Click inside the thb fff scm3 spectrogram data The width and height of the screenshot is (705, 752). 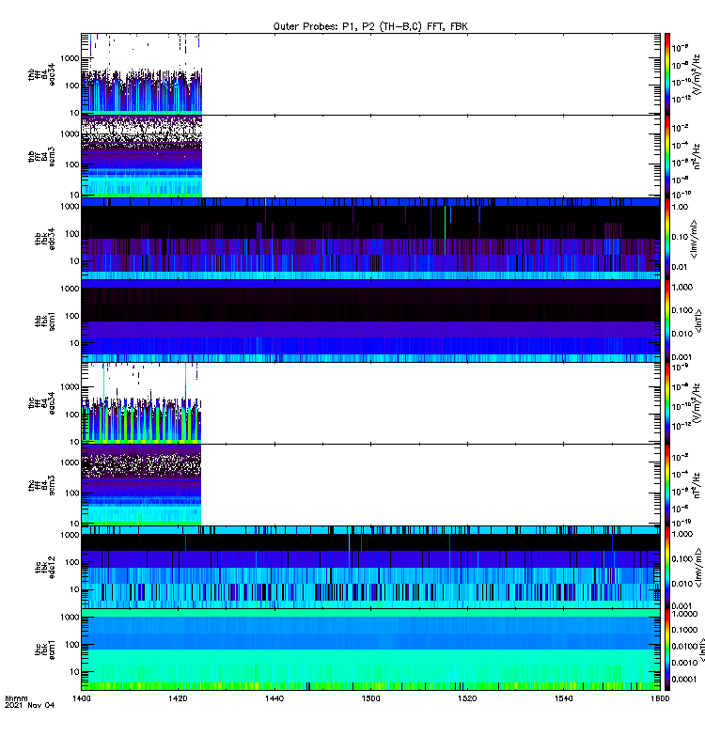point(142,156)
